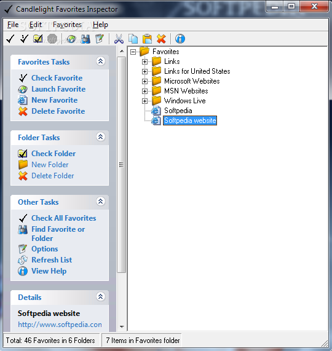Click the Total 46 Favorites status text
Viewport: 332px width, 351px height.
click(50, 341)
